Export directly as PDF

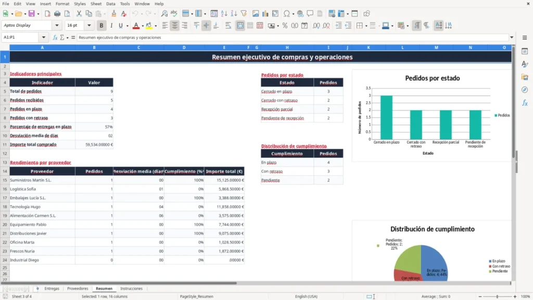[x=47, y=14]
